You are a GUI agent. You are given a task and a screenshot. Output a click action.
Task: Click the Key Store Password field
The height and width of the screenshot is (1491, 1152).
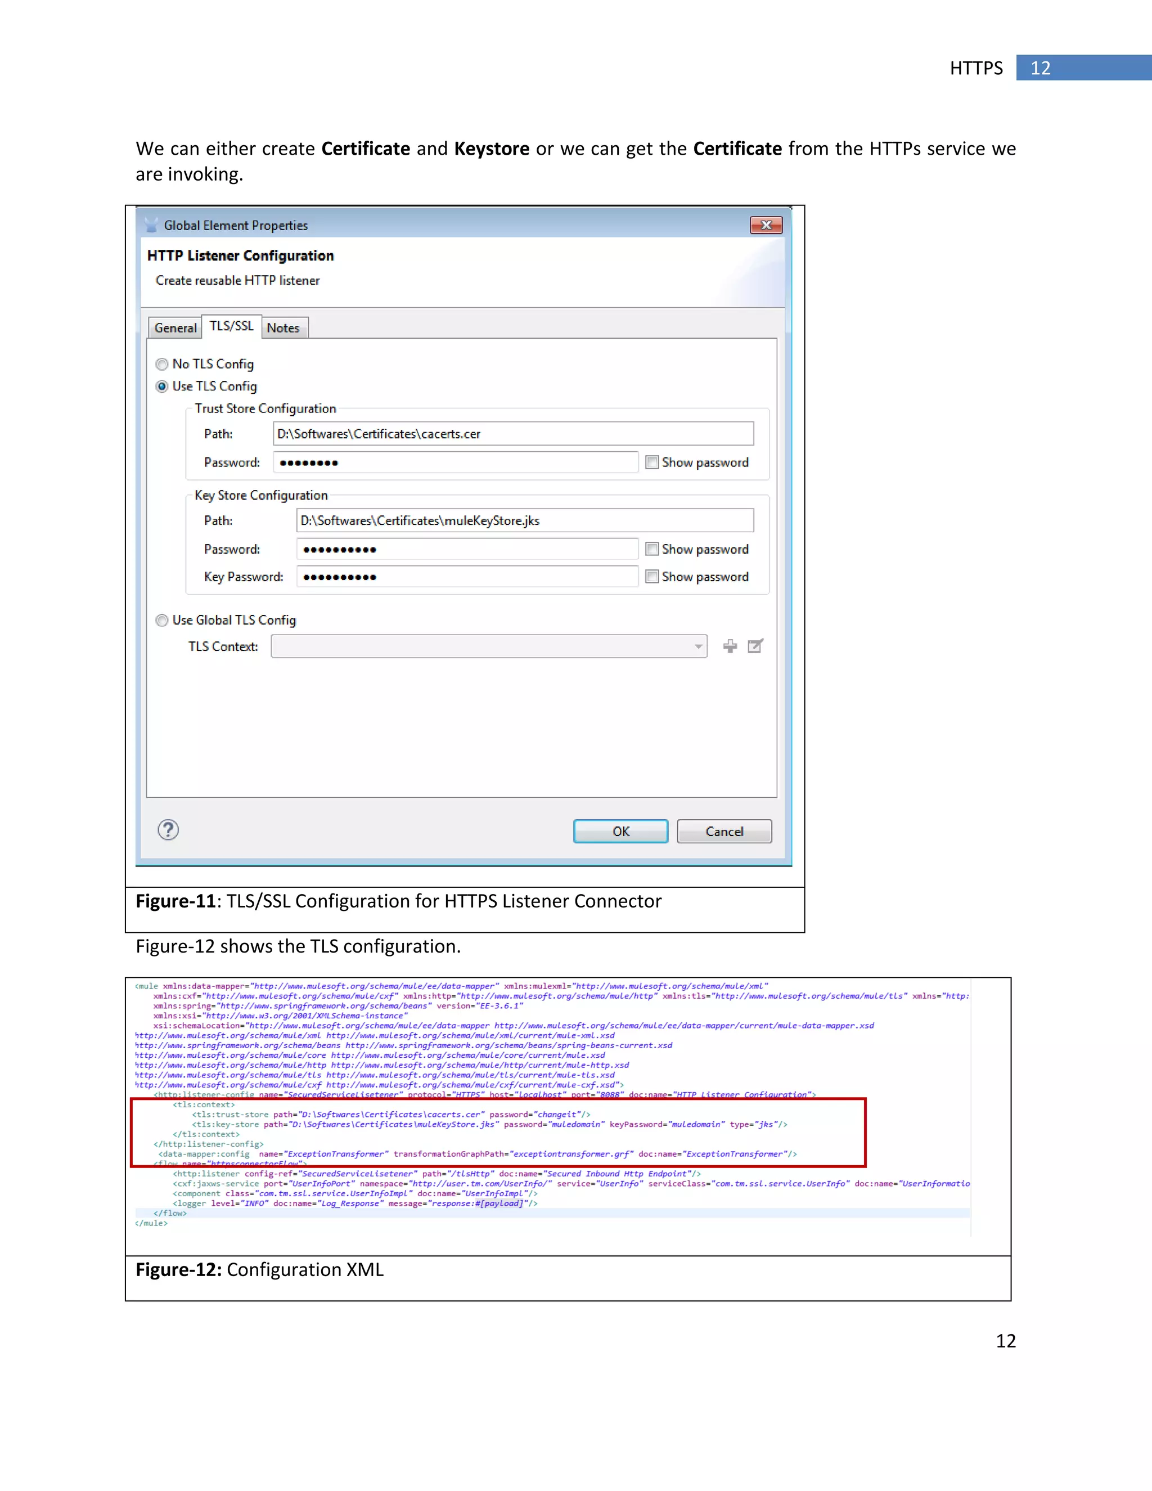(467, 549)
